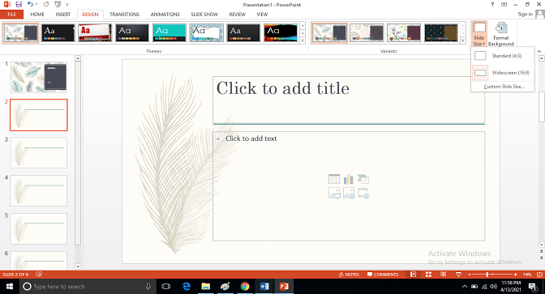Apply the colorful black Aa theme
The width and height of the screenshot is (545, 294).
[281, 33]
